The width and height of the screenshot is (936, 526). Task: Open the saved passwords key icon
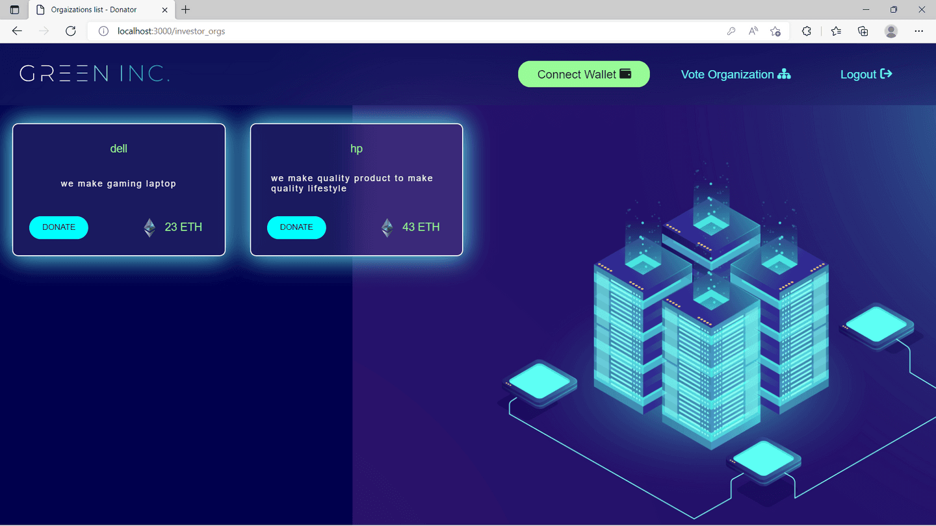tap(731, 31)
